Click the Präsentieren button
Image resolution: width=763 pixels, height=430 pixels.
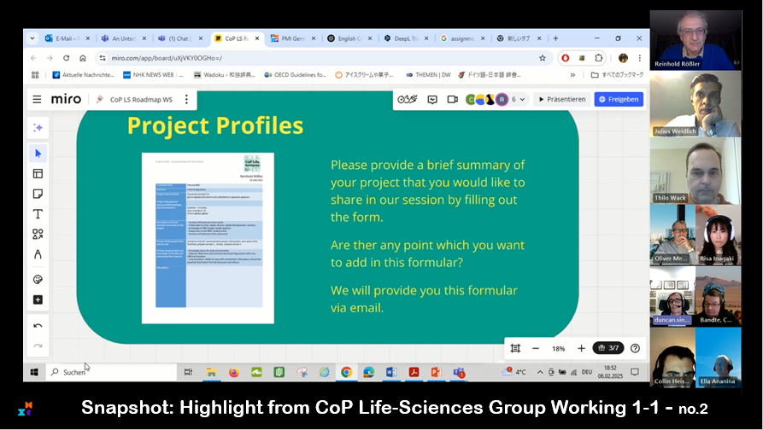(x=562, y=99)
